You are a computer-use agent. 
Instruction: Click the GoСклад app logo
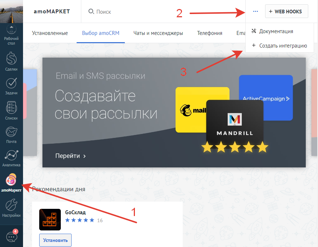pos(50,220)
